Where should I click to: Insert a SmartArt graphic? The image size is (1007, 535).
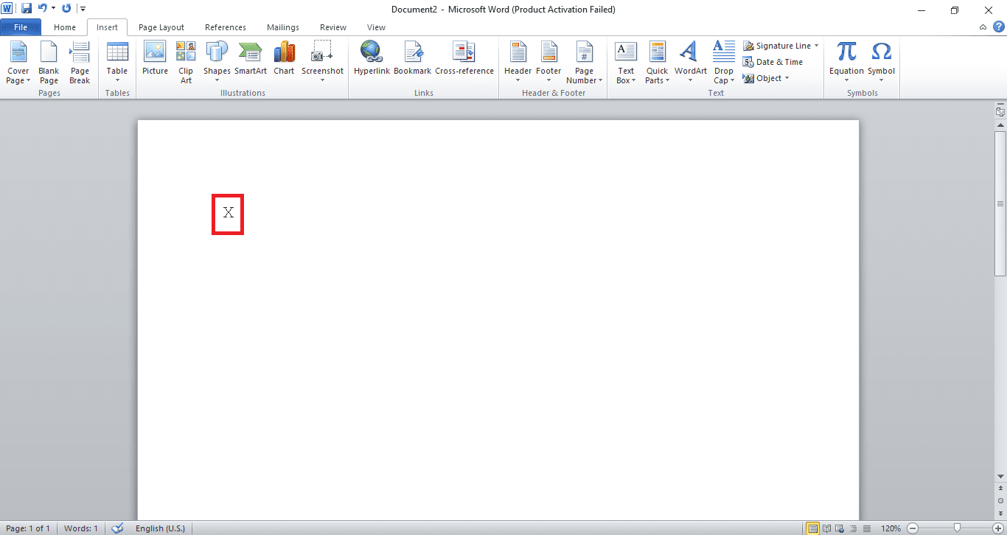tap(251, 59)
